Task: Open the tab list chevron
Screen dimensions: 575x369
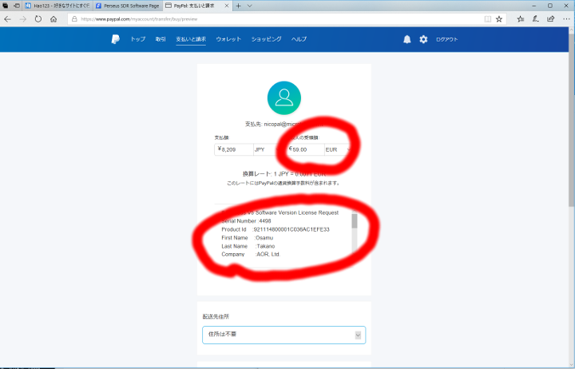Action: point(250,6)
